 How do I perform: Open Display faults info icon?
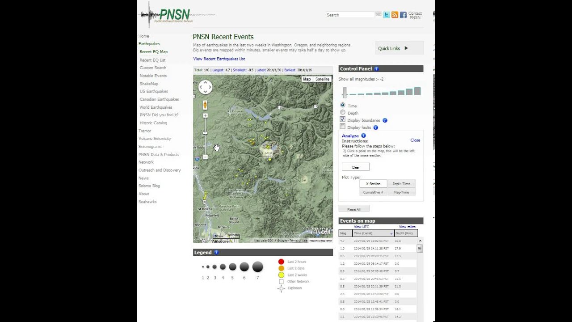pos(375,127)
